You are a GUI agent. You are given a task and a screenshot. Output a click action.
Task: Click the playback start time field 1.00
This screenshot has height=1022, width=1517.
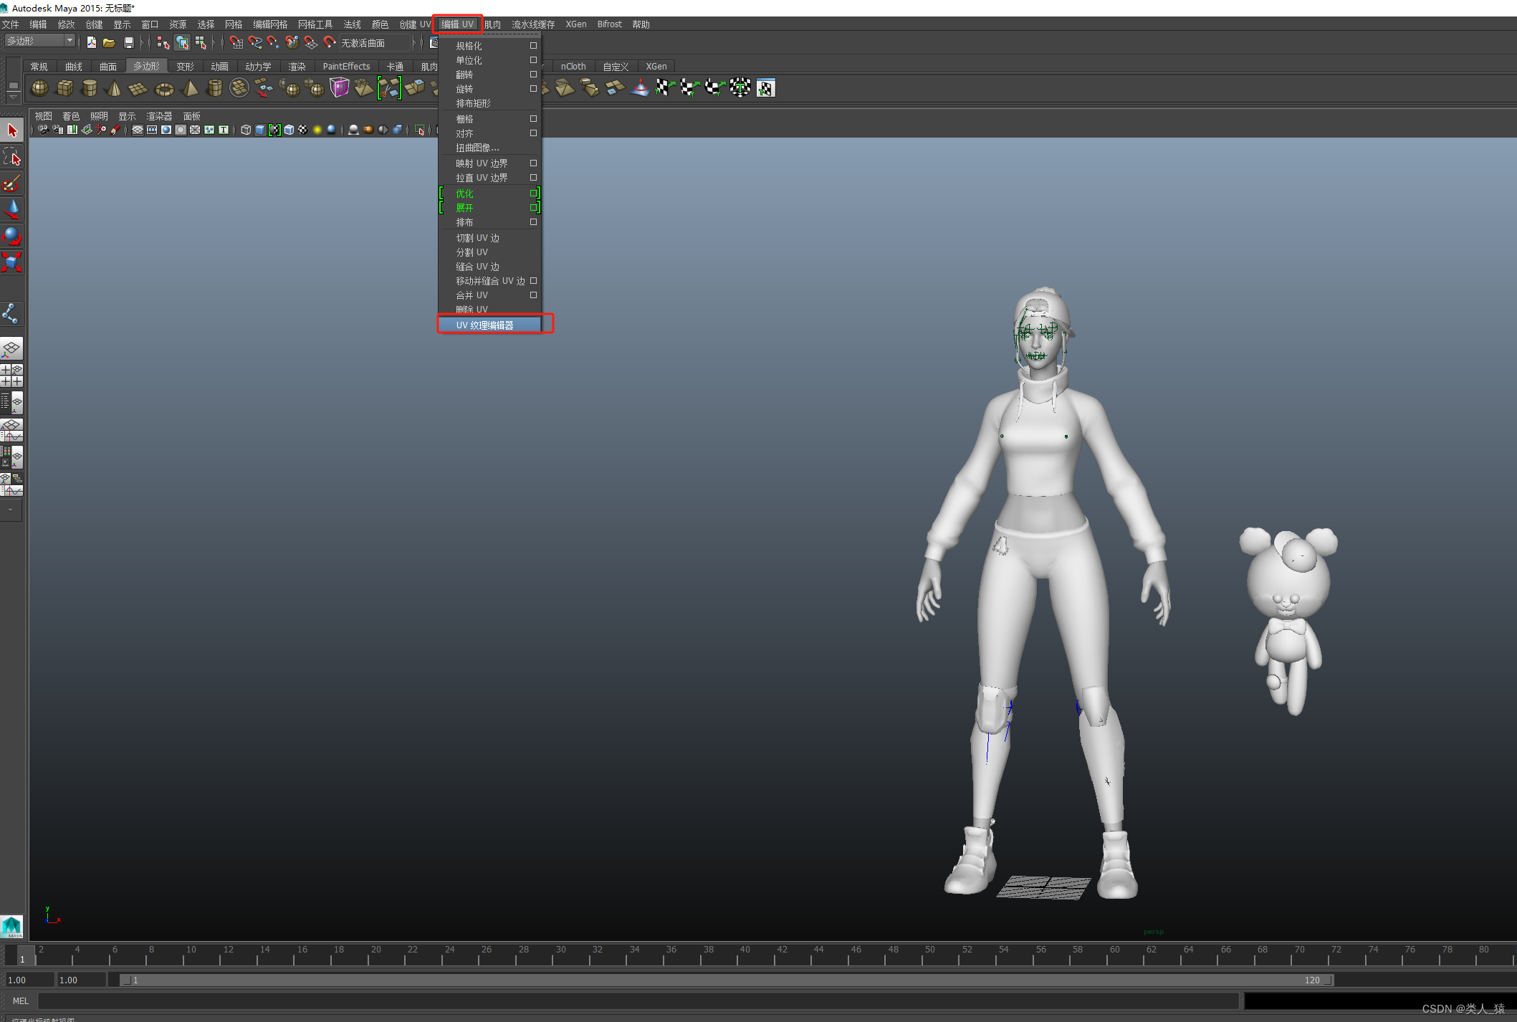pyautogui.click(x=82, y=980)
